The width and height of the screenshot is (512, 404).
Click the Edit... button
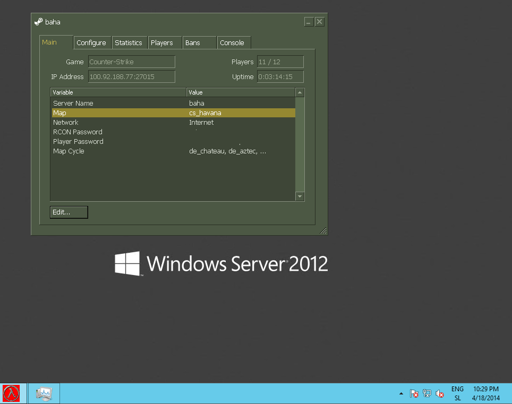tap(69, 212)
